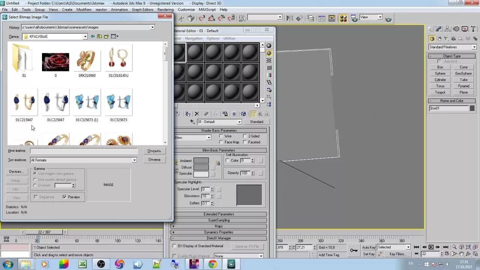The height and width of the screenshot is (270, 480).
Task: Open the Layer Manager
Action: (311, 18)
